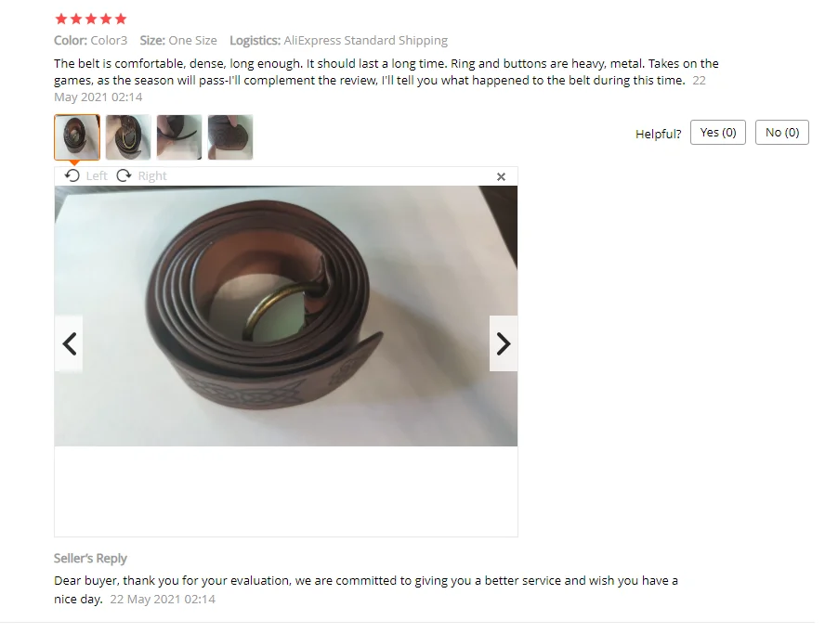This screenshot has width=825, height=633.
Task: Vote No (0) on review helpfulness
Action: (x=782, y=133)
